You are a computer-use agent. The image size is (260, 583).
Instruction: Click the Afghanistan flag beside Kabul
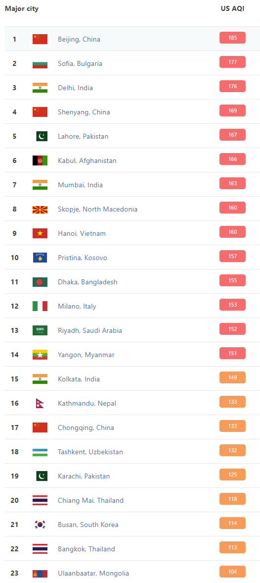[x=40, y=160]
